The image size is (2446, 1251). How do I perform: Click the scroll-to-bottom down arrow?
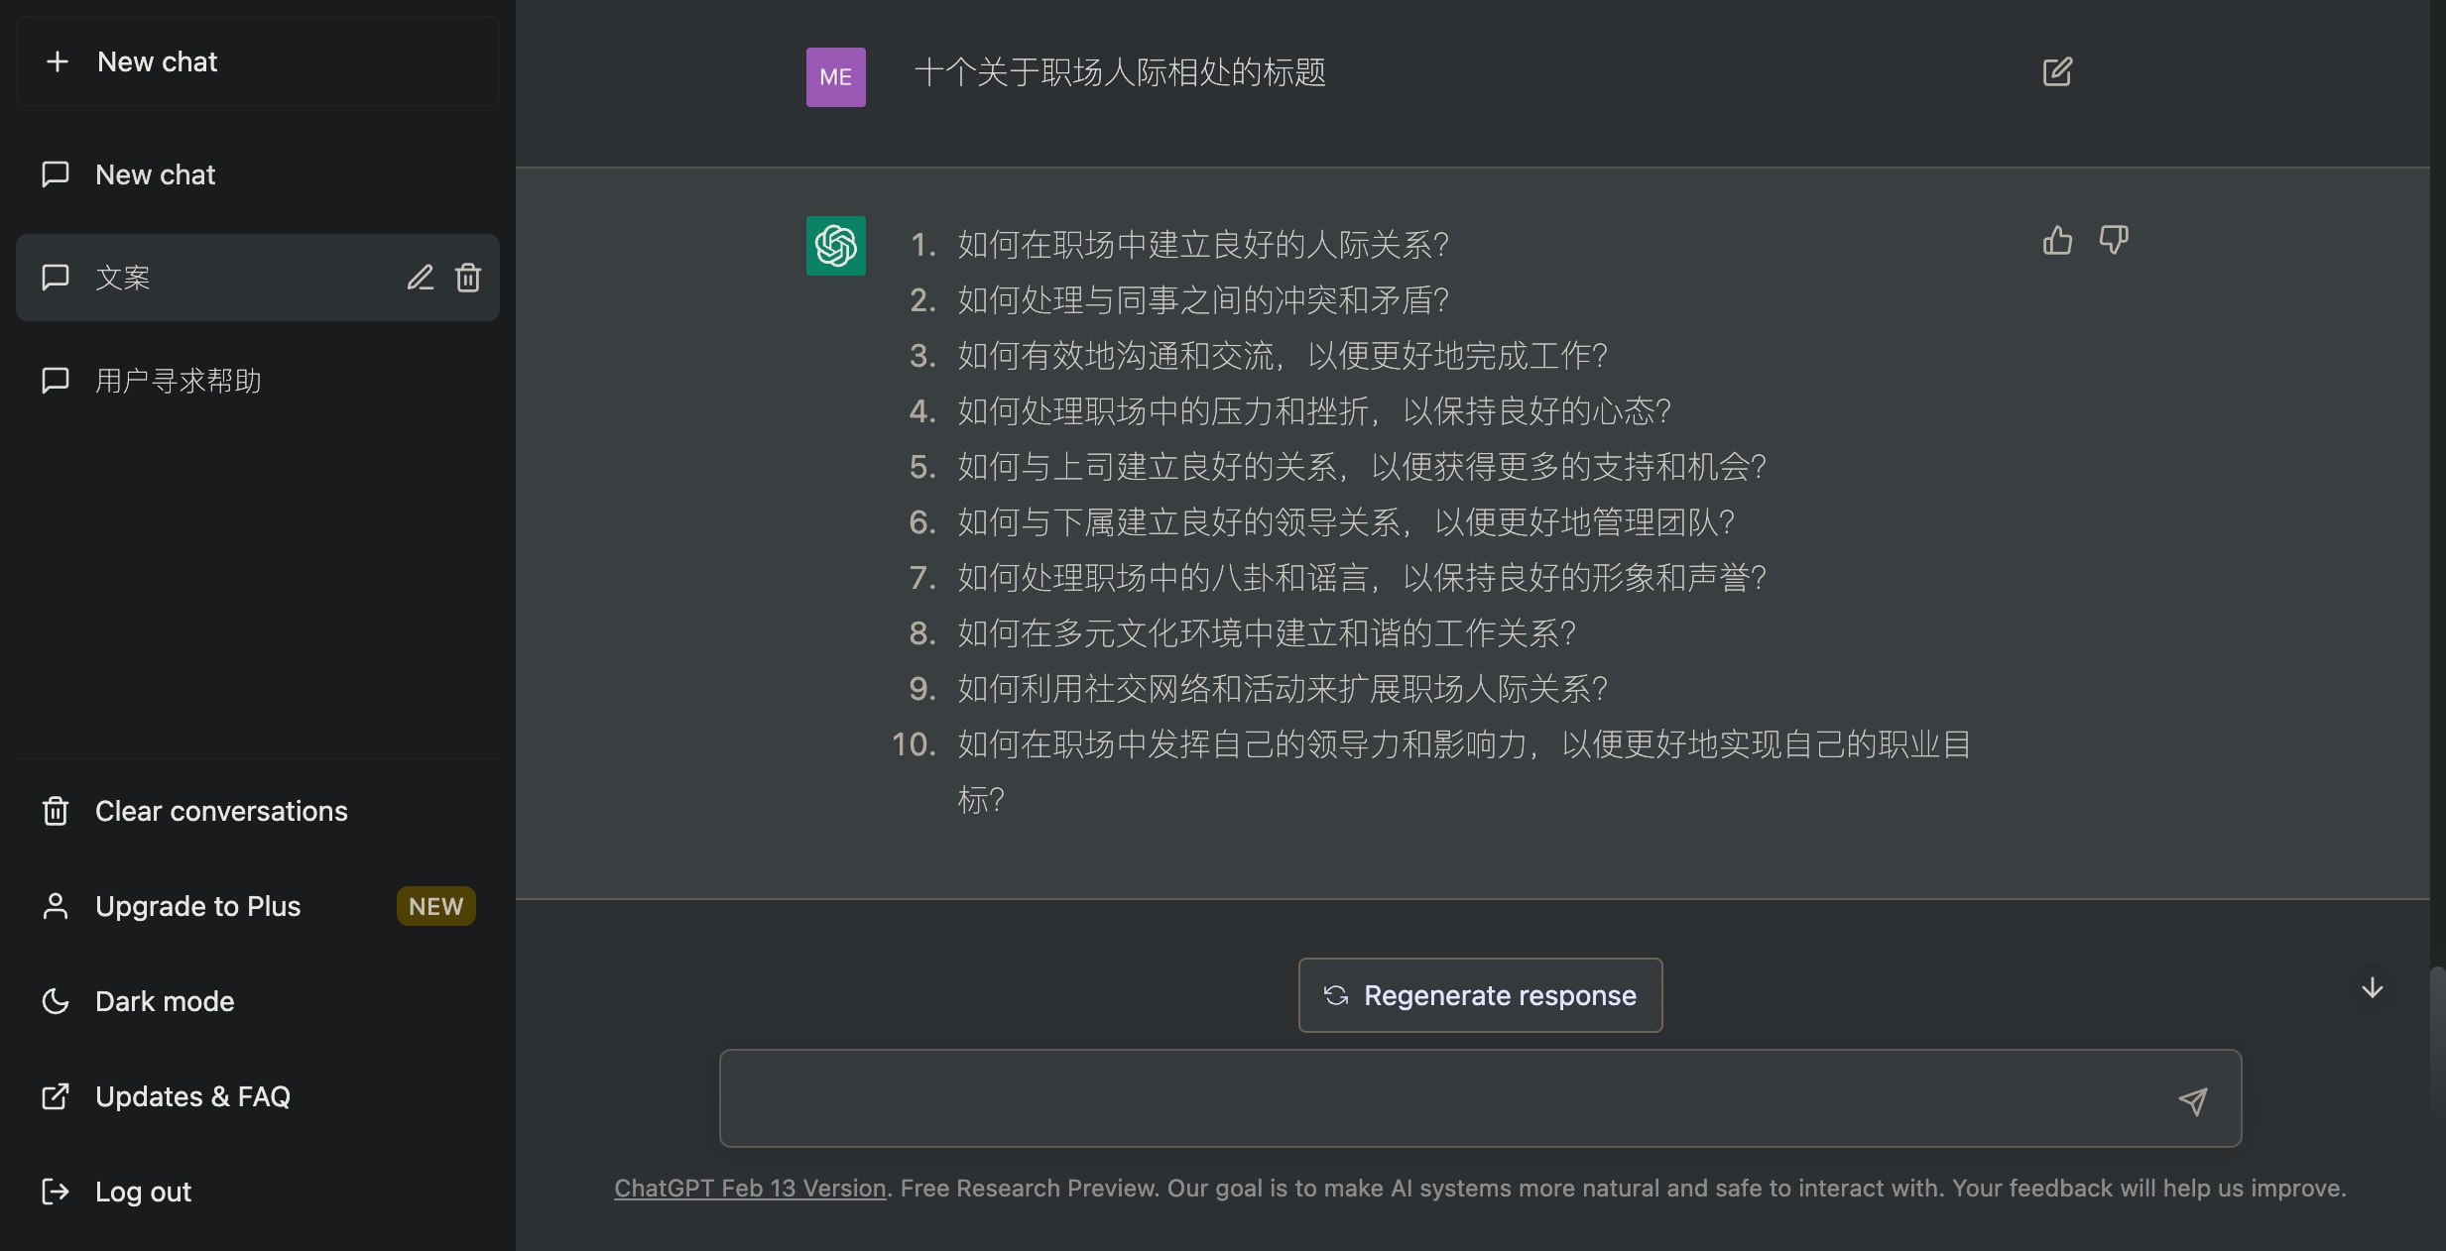coord(2372,987)
